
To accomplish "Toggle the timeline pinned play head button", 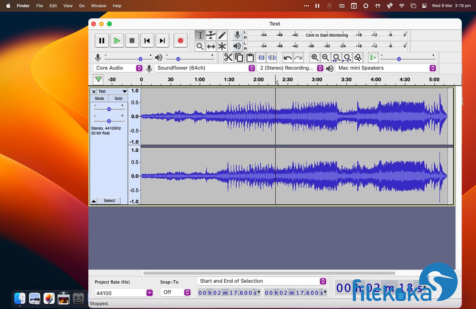I will [98, 79].
